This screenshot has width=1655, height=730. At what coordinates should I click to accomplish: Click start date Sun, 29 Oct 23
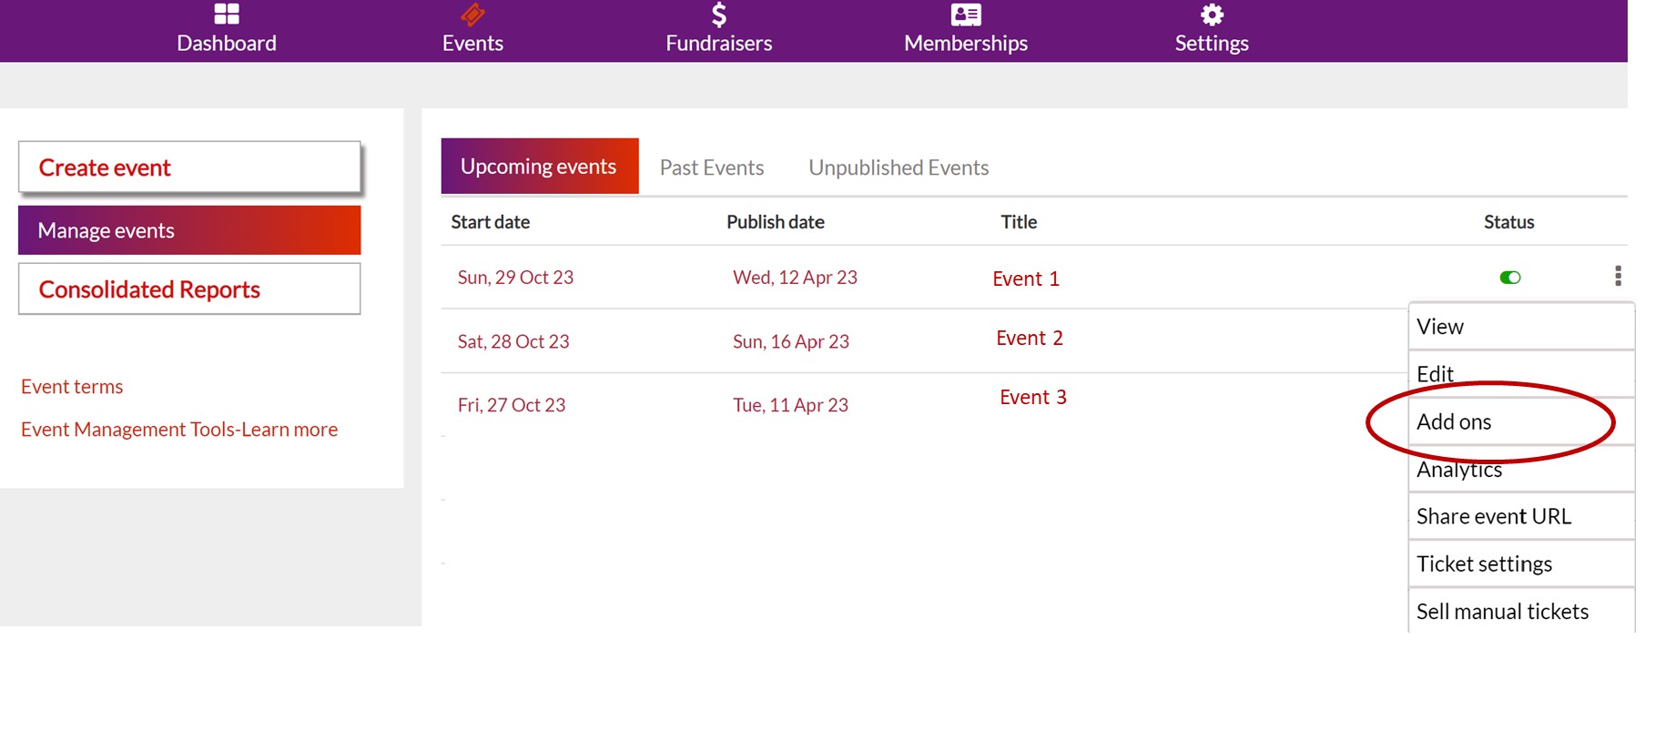pyautogui.click(x=515, y=278)
